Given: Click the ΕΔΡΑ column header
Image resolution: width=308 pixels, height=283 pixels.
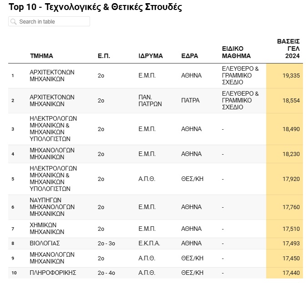Looking at the screenshot, I should pyautogui.click(x=189, y=56).
